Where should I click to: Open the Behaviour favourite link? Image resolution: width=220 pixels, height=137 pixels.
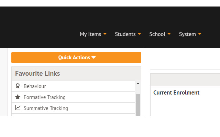coord(73,86)
